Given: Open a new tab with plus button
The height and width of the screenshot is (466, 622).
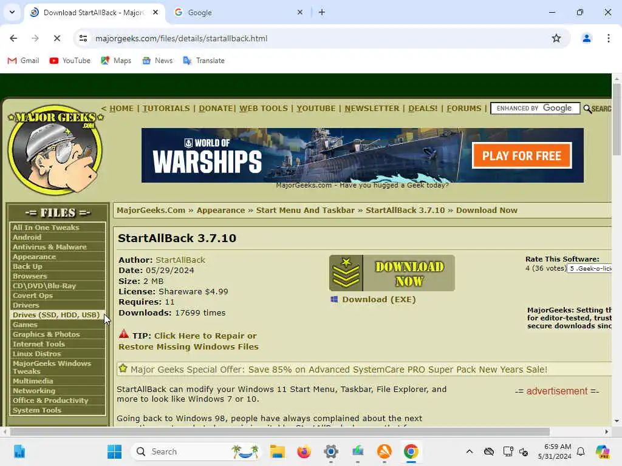Looking at the screenshot, I should 322,12.
